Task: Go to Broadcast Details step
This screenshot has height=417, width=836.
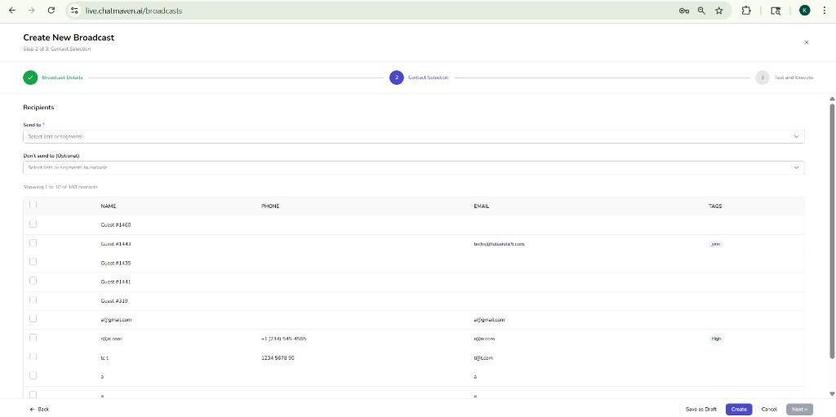Action: point(62,78)
